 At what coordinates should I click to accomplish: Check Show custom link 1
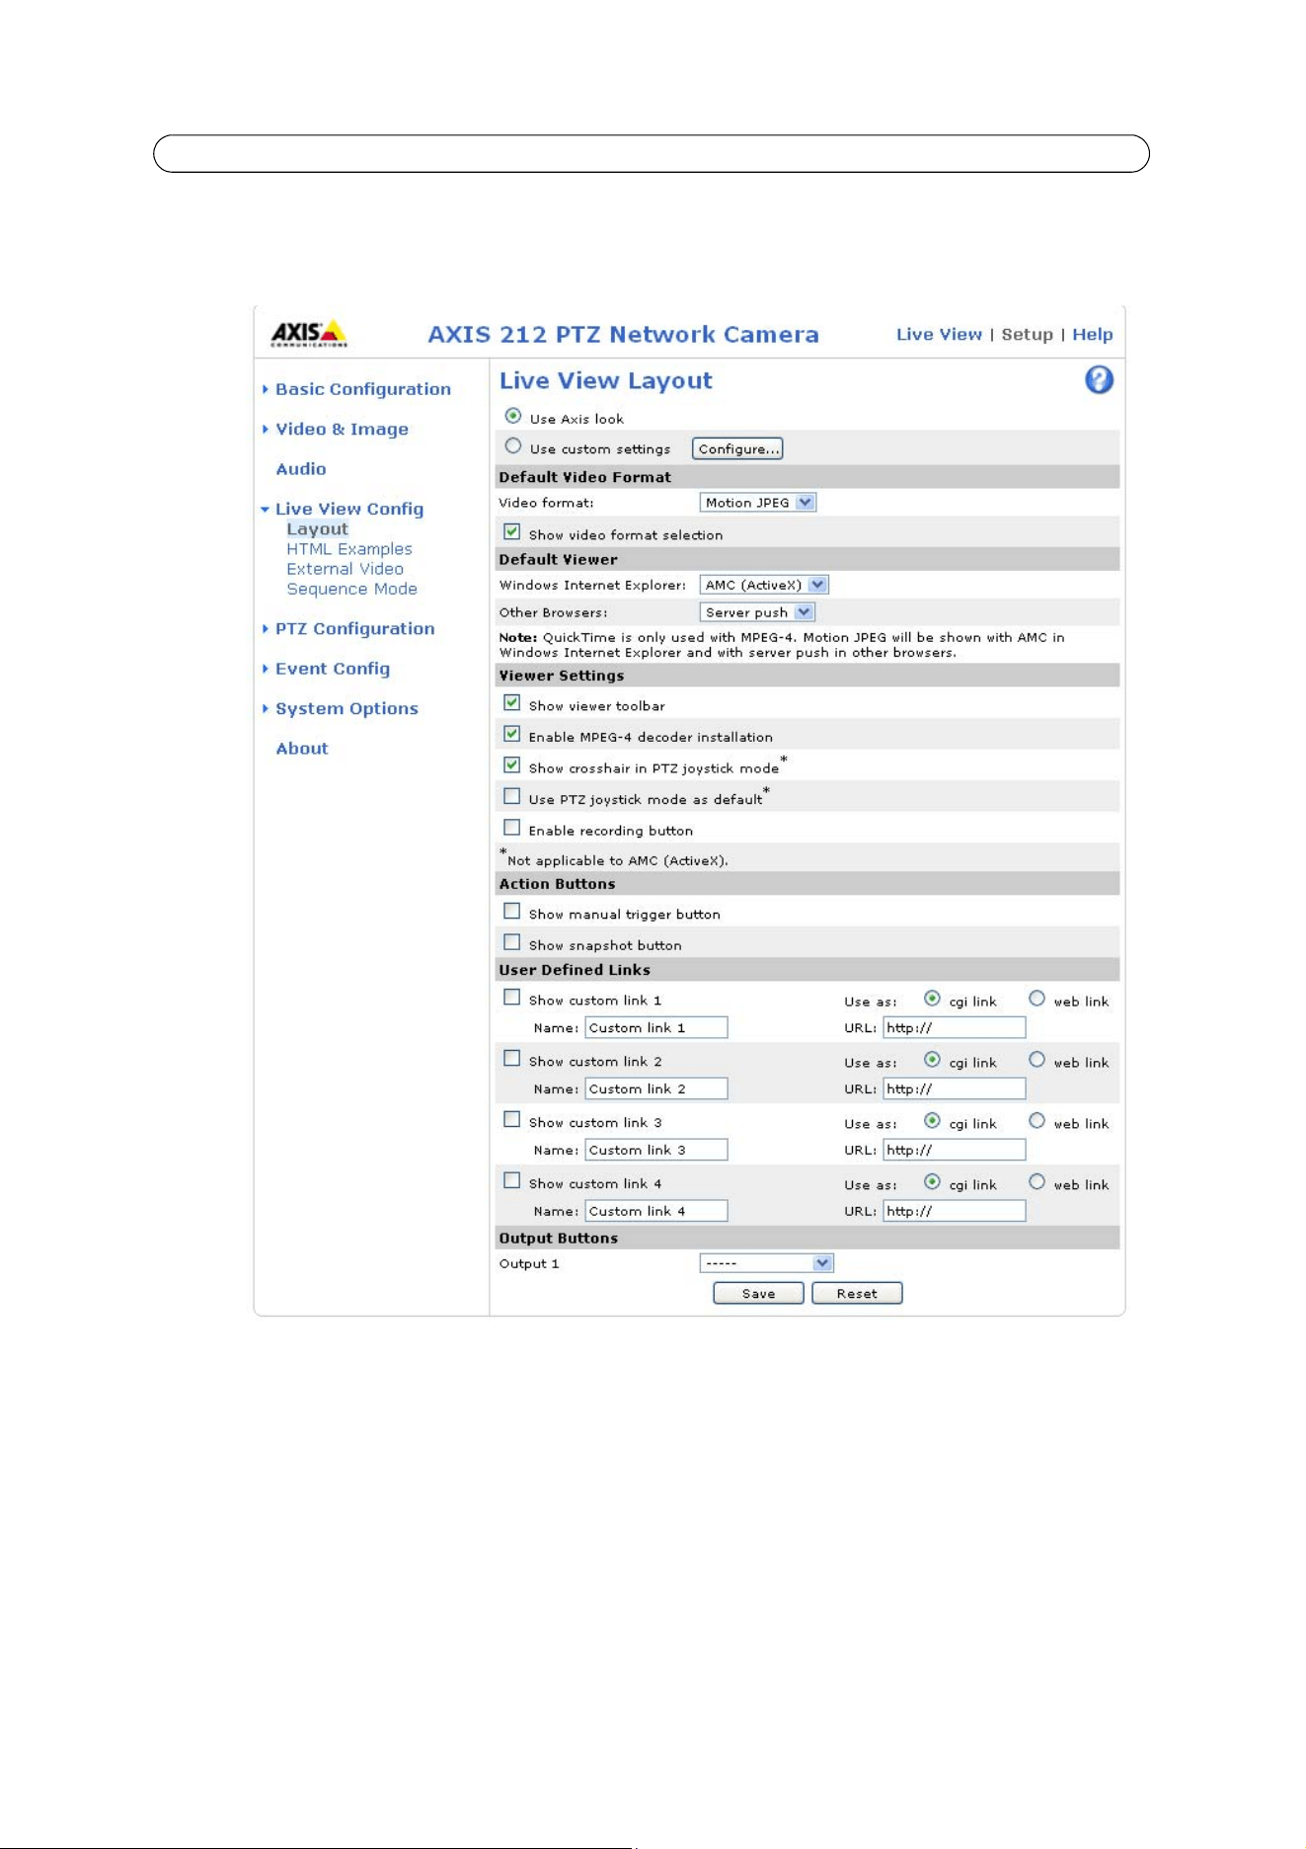click(x=511, y=998)
